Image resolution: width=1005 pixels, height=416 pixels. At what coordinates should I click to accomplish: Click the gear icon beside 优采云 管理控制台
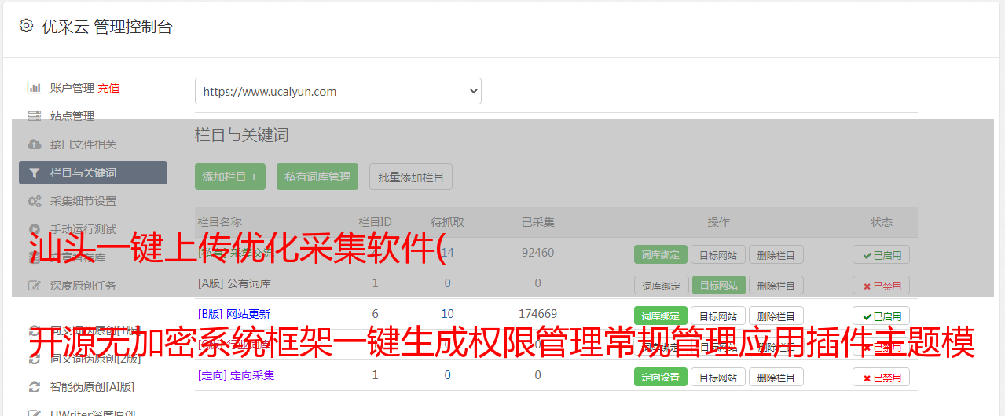(26, 26)
